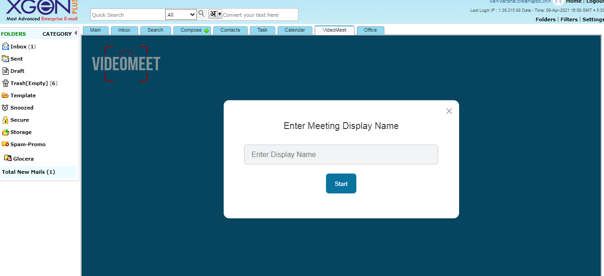This screenshot has height=276, width=604.
Task: Open the language selector arrow
Action: click(x=220, y=14)
